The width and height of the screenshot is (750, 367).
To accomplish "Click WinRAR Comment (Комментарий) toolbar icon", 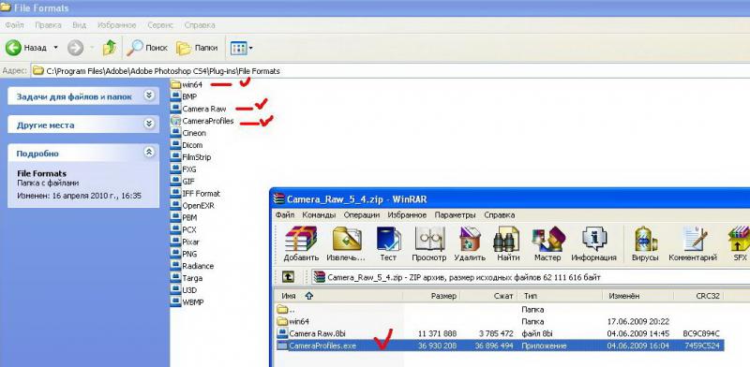I will coord(693,243).
